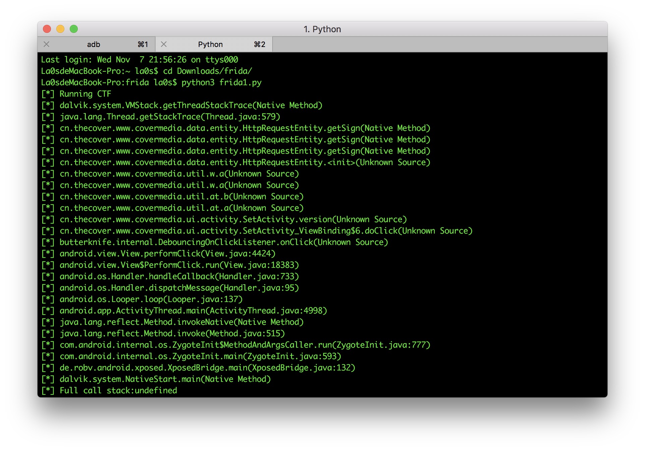Image resolution: width=645 pixels, height=451 pixels.
Task: Click the 'Running CTF' output line
Action: pyautogui.click(x=85, y=94)
